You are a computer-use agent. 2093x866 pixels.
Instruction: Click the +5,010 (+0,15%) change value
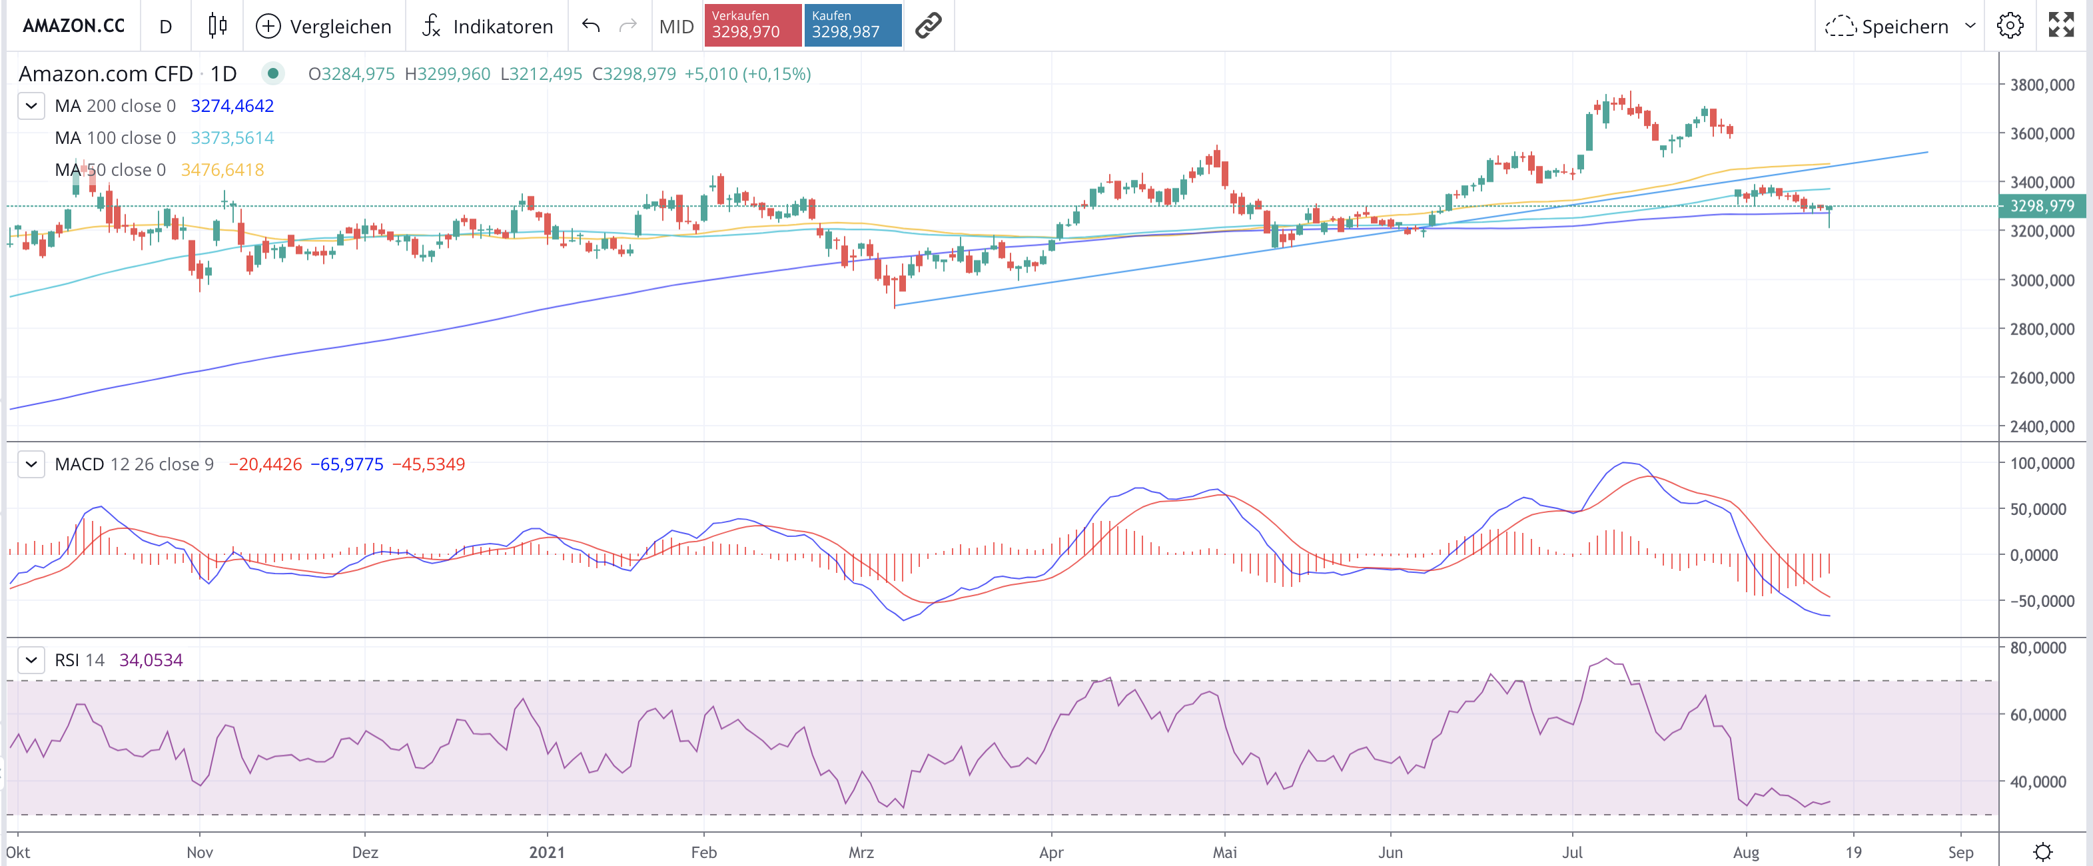click(747, 74)
